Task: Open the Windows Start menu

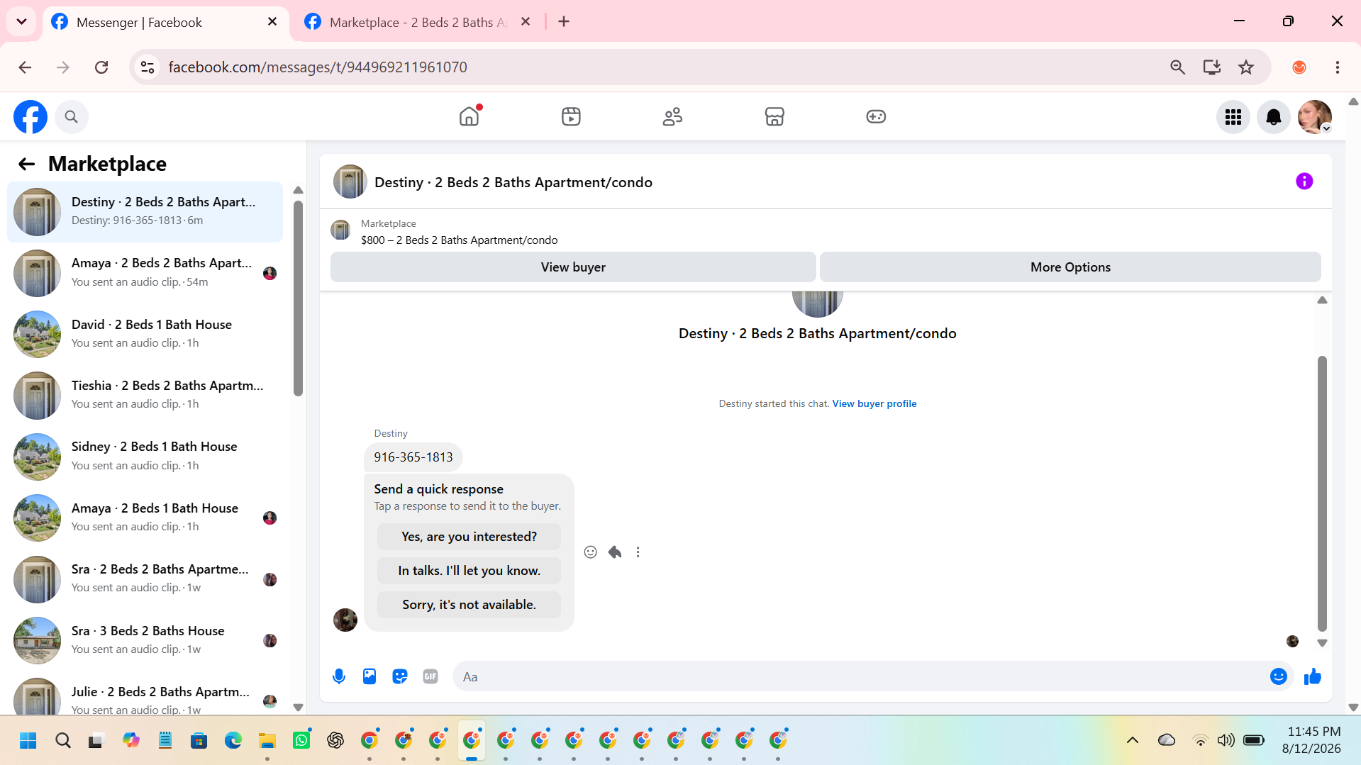Action: pos(28,741)
